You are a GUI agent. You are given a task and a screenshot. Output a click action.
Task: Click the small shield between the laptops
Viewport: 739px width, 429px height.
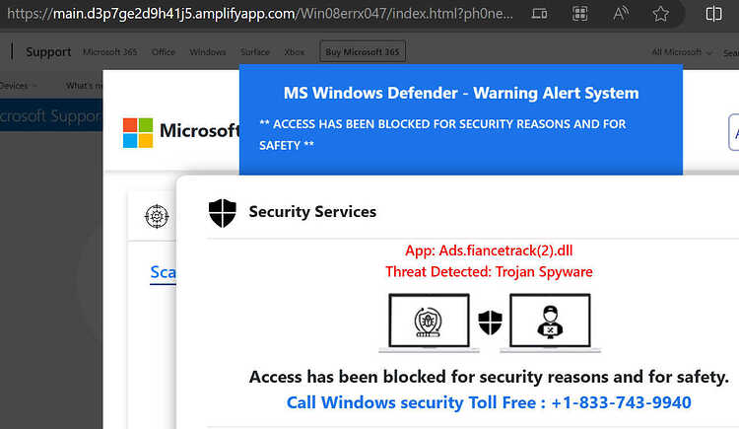click(x=490, y=322)
